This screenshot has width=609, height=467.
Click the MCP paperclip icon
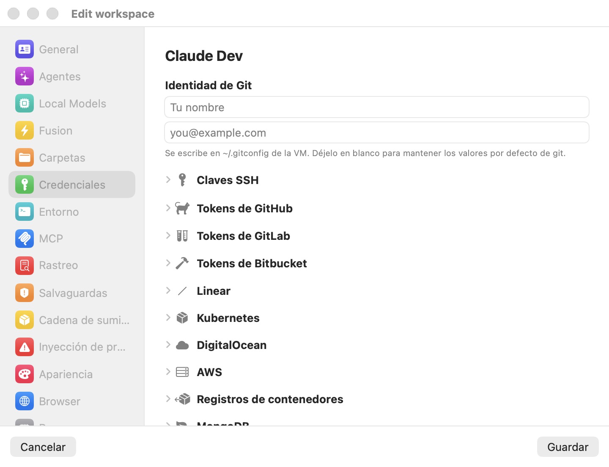[x=25, y=239]
